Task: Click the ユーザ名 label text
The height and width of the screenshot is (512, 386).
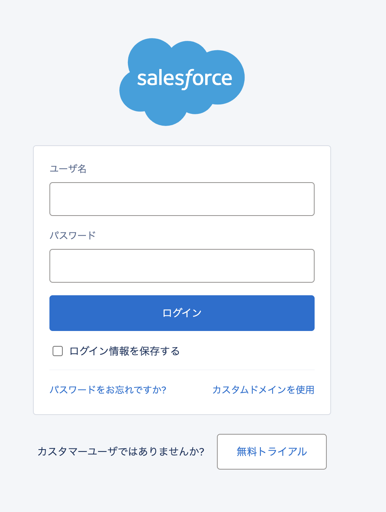Action: click(68, 169)
